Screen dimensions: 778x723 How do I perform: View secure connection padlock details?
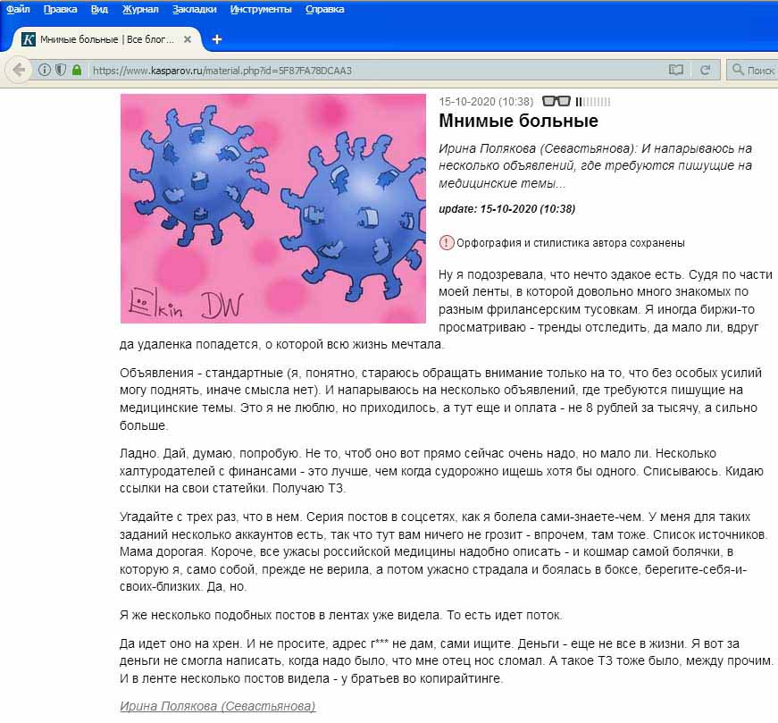pyautogui.click(x=77, y=70)
